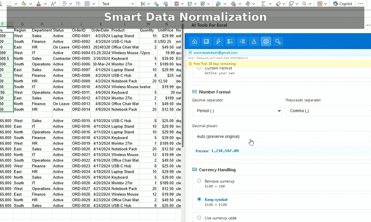Choose the Use currency code option
371x222 pixels.
point(199,218)
